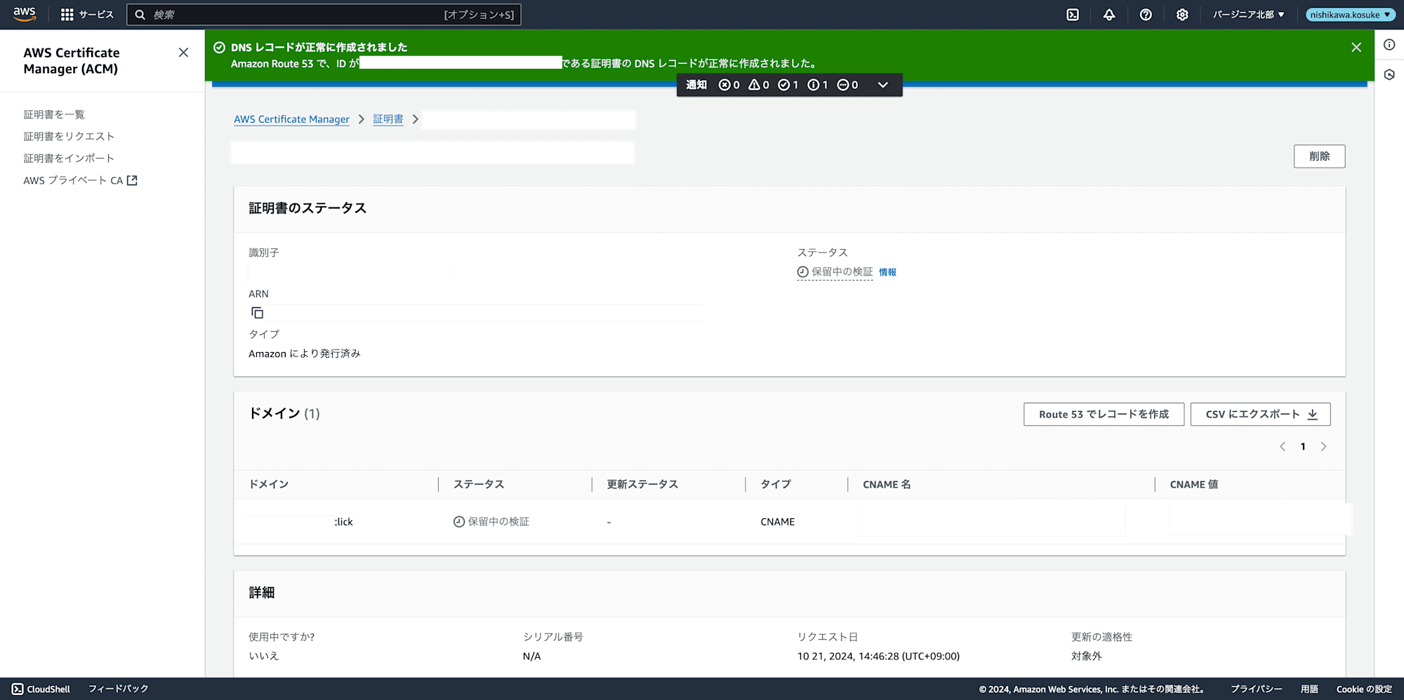Image resolution: width=1404 pixels, height=700 pixels.
Task: Open AWS Certificate Manager breadcrumb
Action: pos(291,119)
